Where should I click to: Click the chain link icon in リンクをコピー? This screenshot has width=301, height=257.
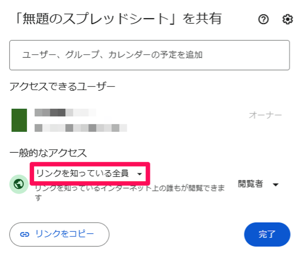25,234
